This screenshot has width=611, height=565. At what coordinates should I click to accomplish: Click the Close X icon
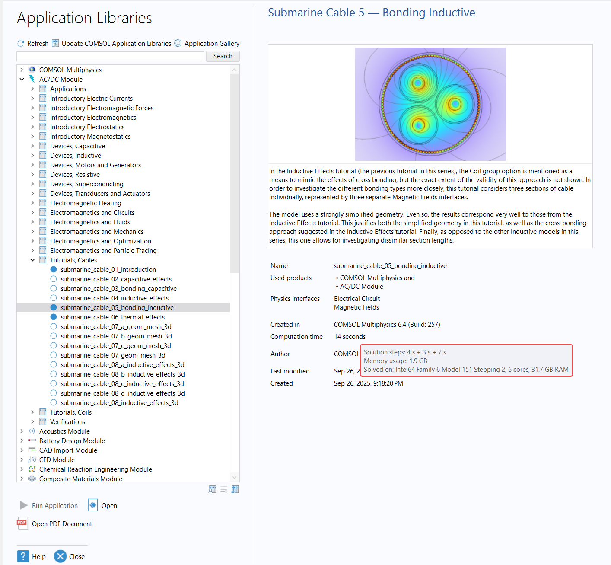pos(60,556)
